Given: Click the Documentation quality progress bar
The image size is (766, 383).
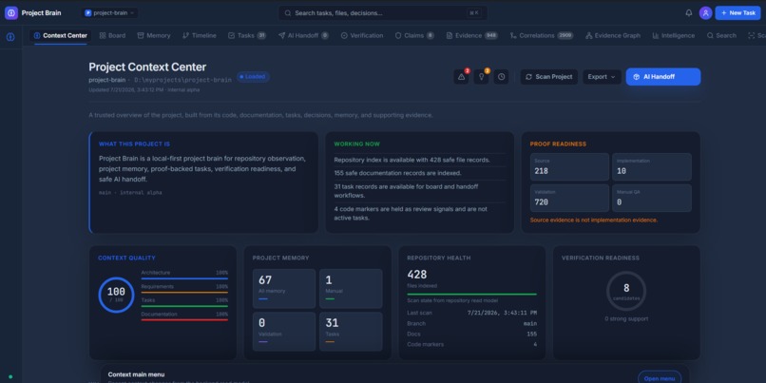Looking at the screenshot, I should pos(184,319).
